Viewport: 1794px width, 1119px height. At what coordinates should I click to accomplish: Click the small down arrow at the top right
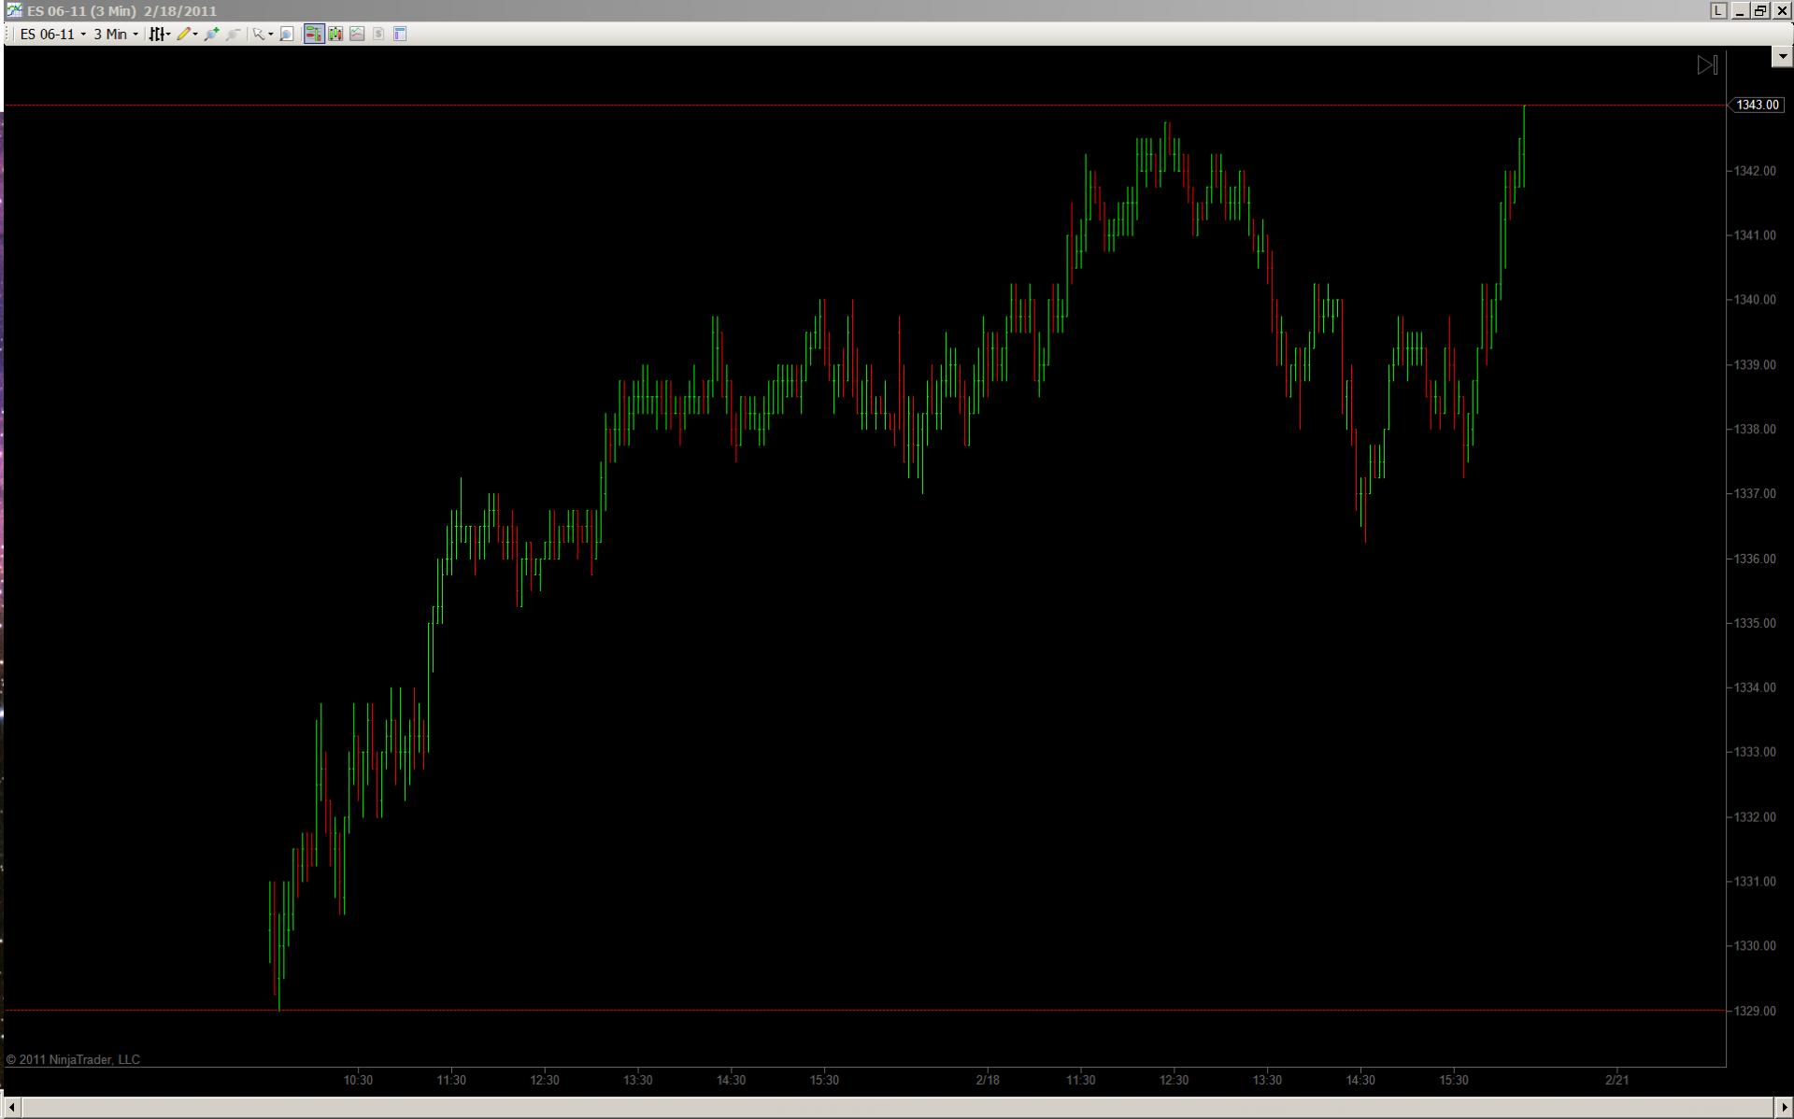[1782, 56]
